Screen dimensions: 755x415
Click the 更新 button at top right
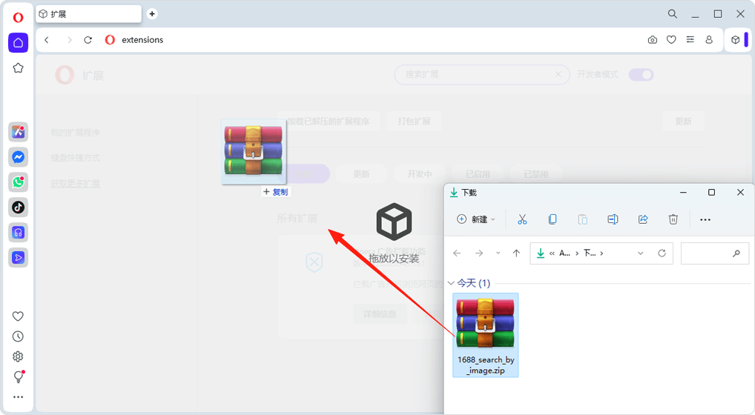click(682, 122)
